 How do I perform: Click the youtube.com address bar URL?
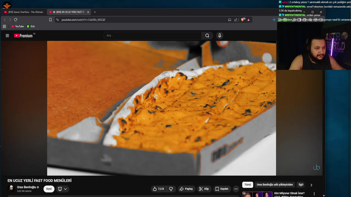83,20
